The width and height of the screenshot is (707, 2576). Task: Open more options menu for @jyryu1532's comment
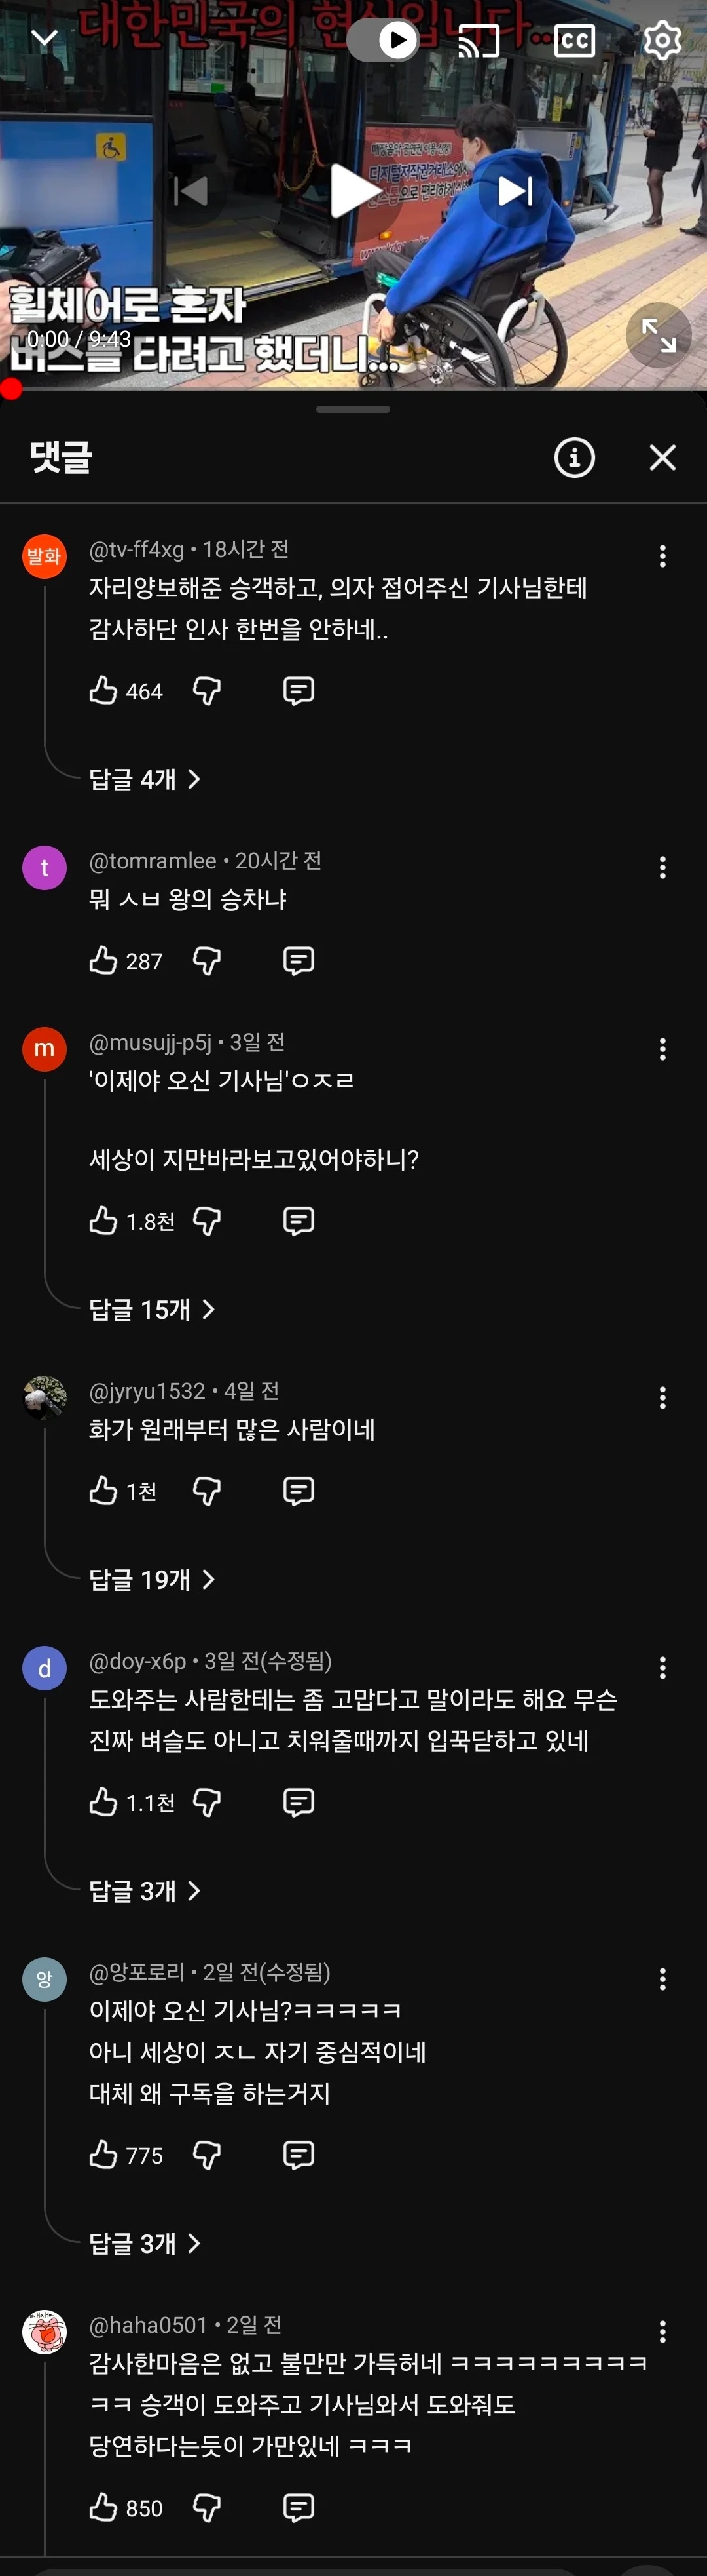662,1398
